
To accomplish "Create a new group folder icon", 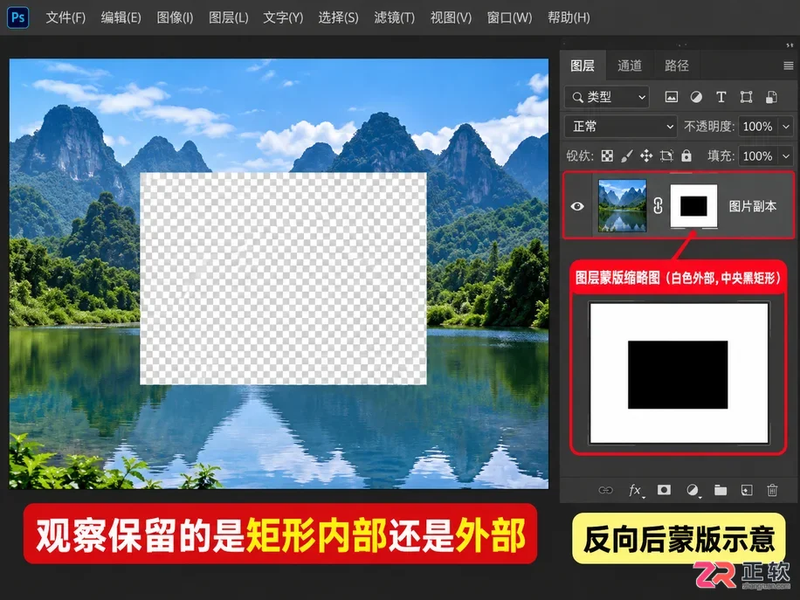I will click(721, 490).
